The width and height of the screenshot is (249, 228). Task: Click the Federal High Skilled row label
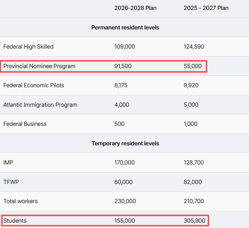tap(28, 47)
